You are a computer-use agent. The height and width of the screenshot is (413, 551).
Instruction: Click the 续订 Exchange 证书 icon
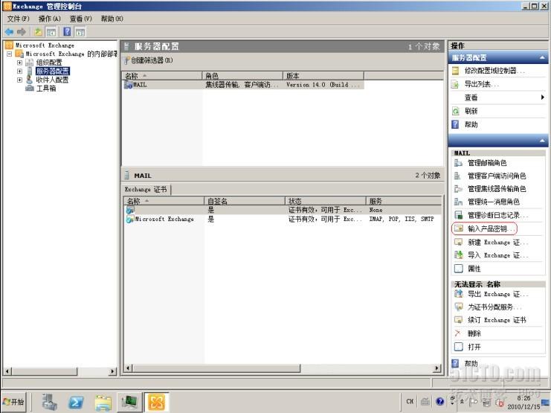[x=458, y=320]
